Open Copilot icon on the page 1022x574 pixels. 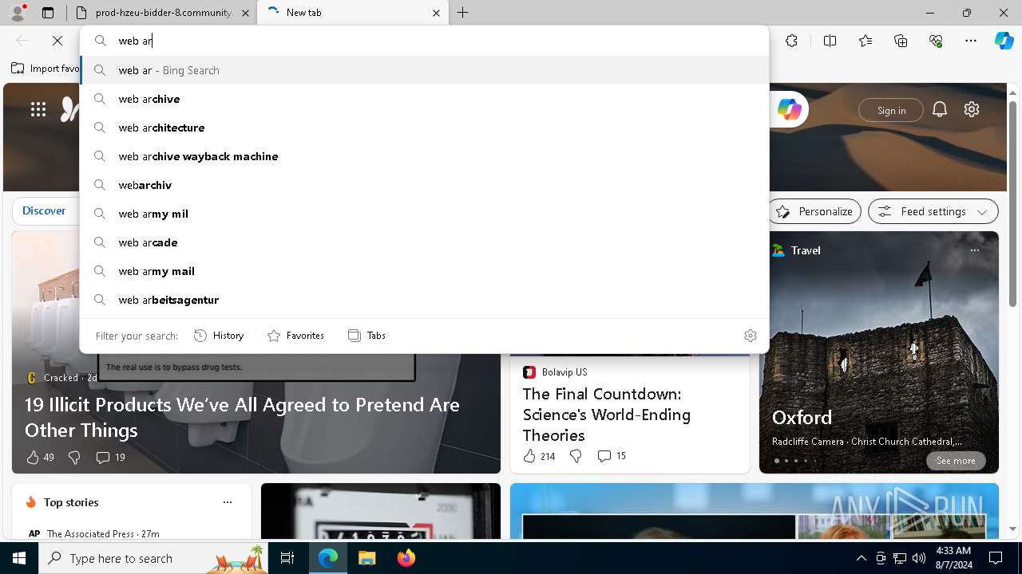[x=789, y=109]
